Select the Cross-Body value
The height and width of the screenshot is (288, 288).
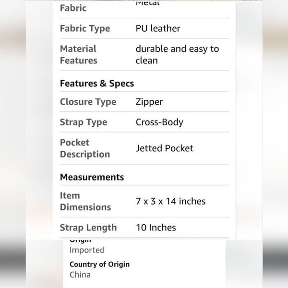[159, 122]
